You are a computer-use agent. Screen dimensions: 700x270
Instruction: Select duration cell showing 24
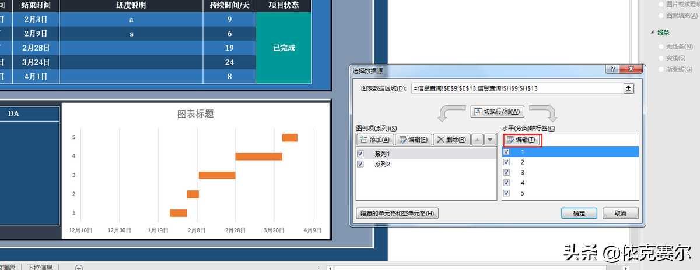point(229,62)
